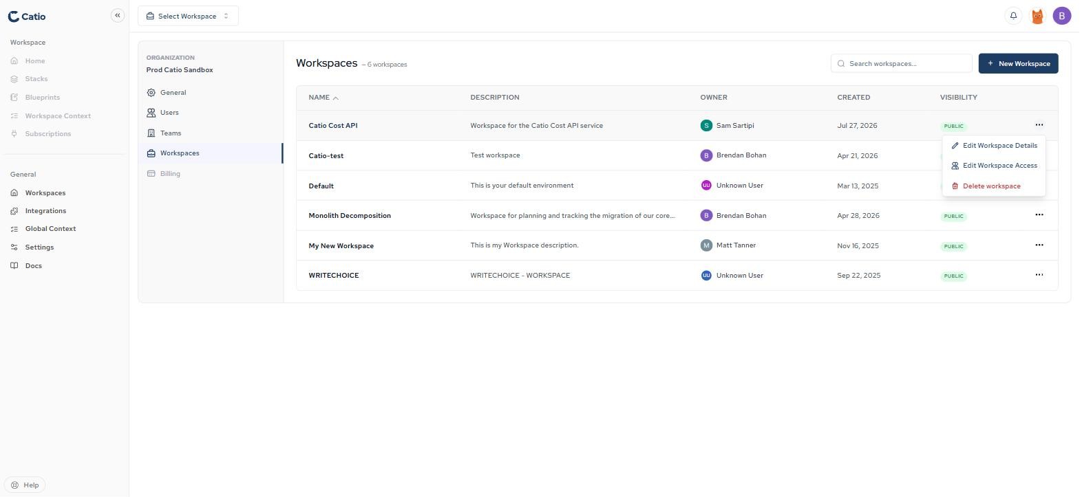Image resolution: width=1082 pixels, height=497 pixels.
Task: Click the Unknown User avatar for Default
Action: pyautogui.click(x=706, y=186)
